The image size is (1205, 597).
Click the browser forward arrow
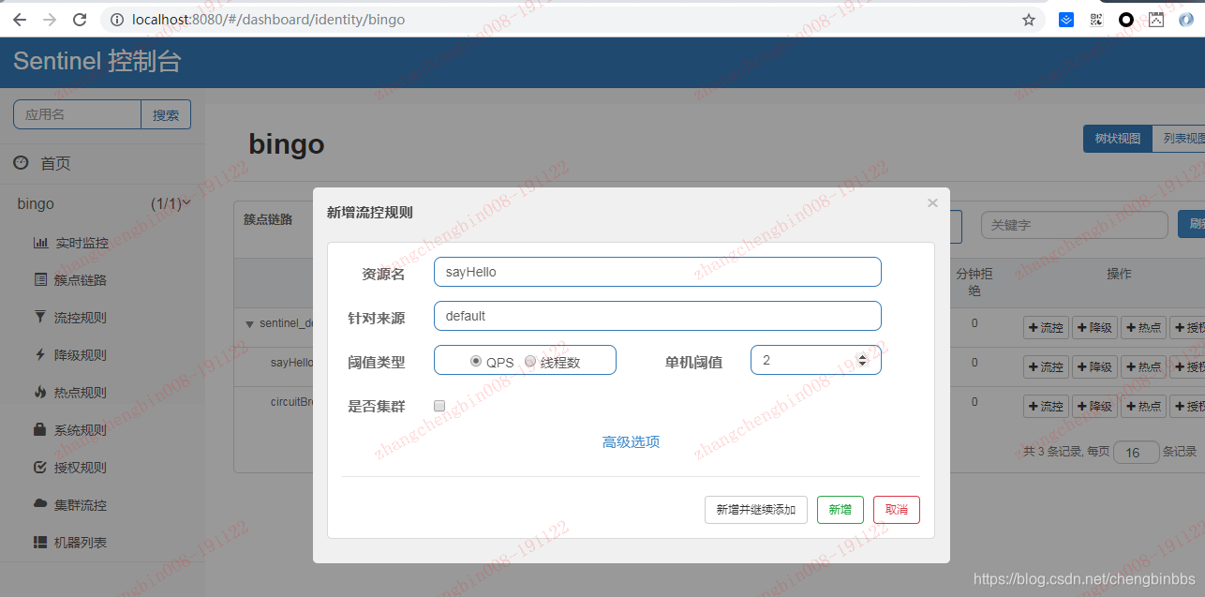50,20
